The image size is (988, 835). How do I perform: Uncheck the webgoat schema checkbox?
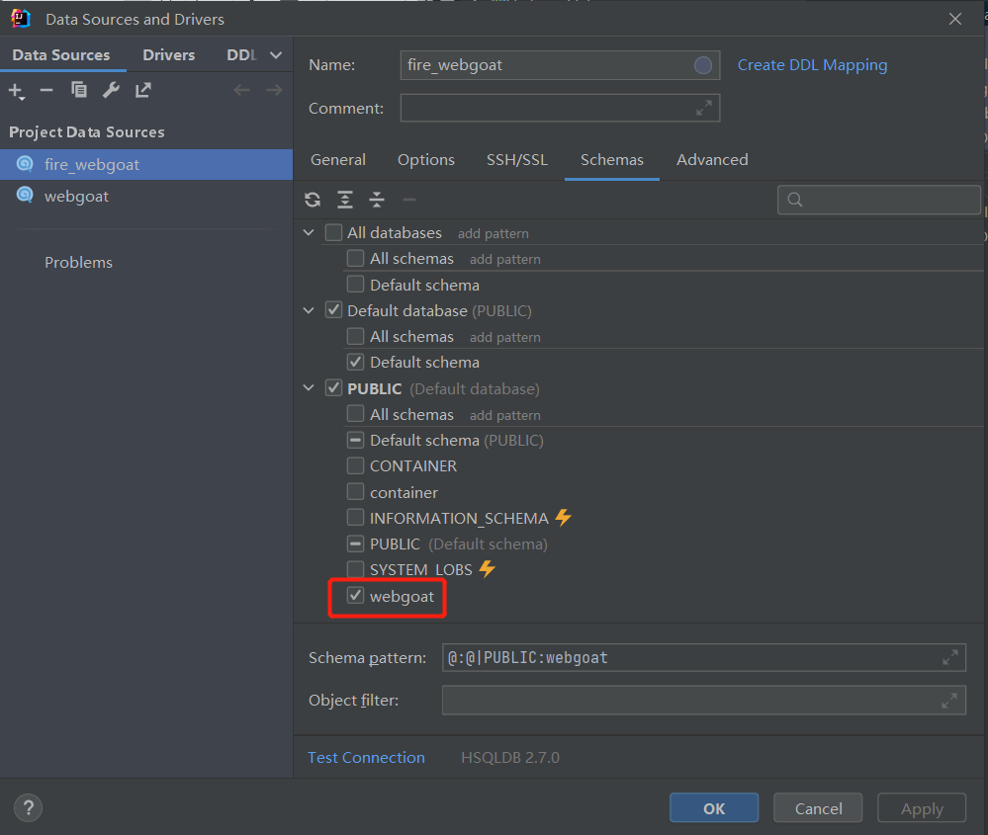(355, 596)
